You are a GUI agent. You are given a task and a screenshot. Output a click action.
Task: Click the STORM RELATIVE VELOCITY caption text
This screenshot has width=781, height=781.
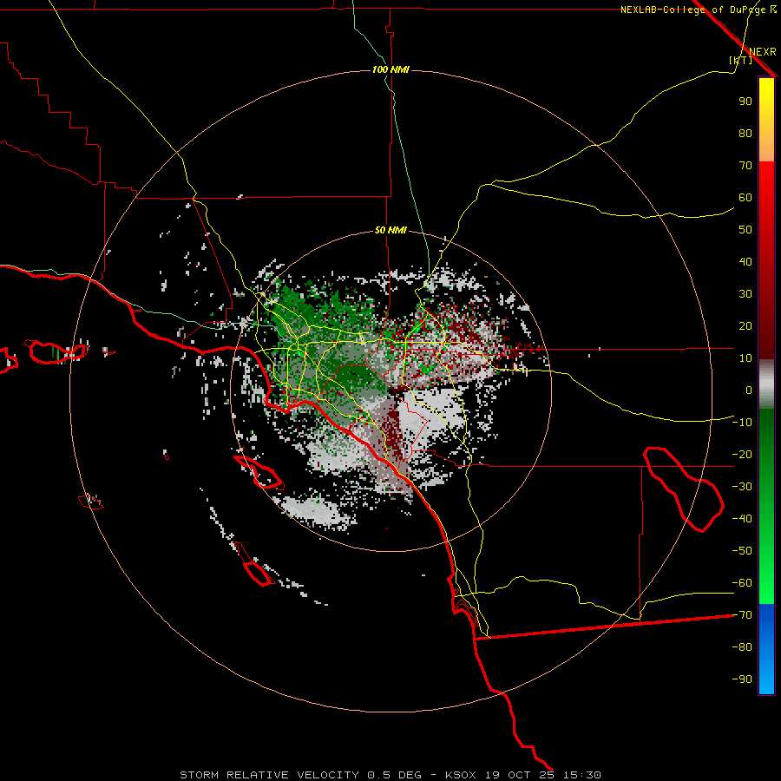pyautogui.click(x=270, y=775)
